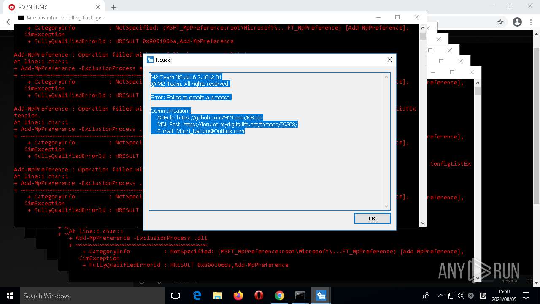Launch Opera from the taskbar
540x304 pixels.
259,296
